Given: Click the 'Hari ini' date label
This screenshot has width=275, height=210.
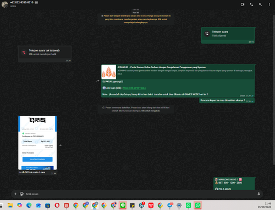Looking at the screenshot, I should (x=136, y=13).
